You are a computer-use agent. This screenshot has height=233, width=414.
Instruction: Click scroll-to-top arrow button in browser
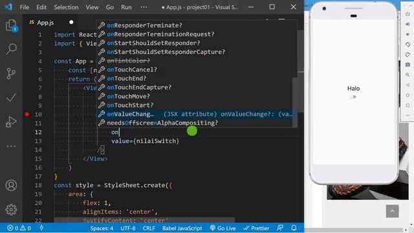tap(393, 211)
